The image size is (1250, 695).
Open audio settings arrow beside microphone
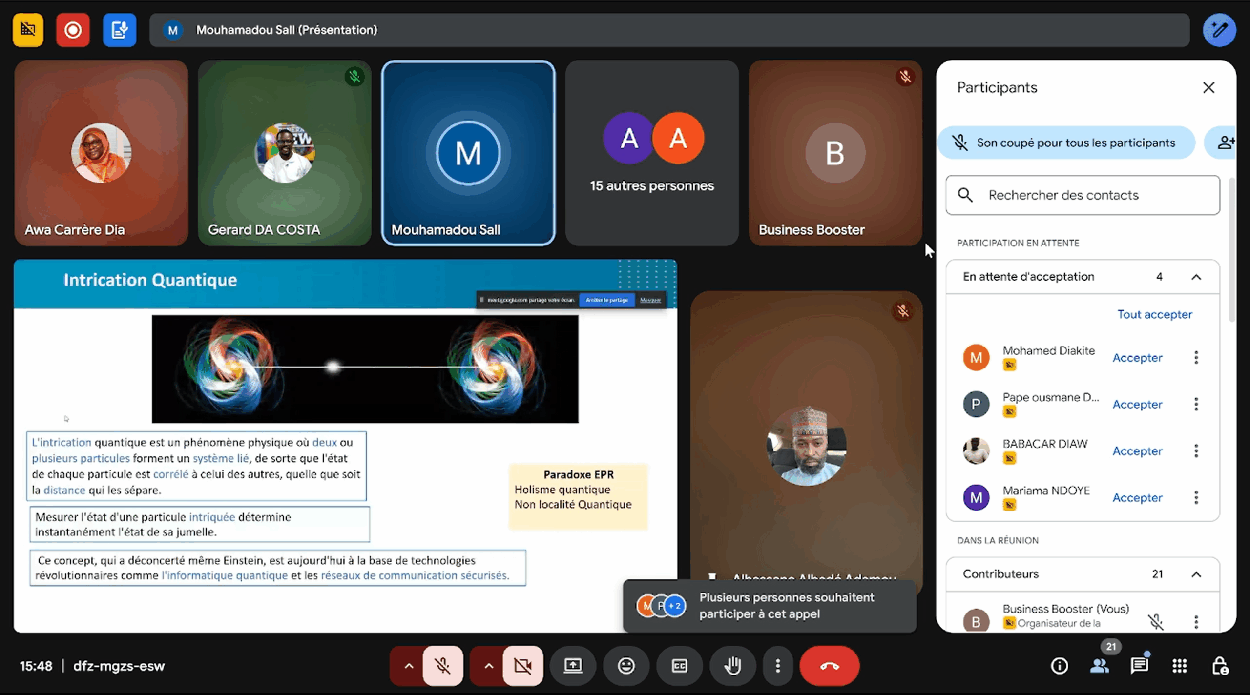click(x=409, y=666)
